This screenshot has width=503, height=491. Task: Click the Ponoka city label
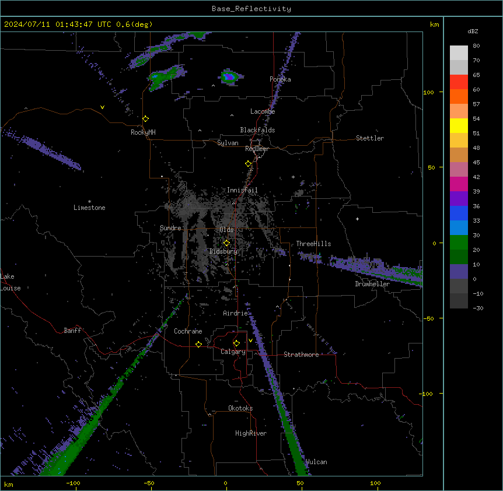[280, 79]
